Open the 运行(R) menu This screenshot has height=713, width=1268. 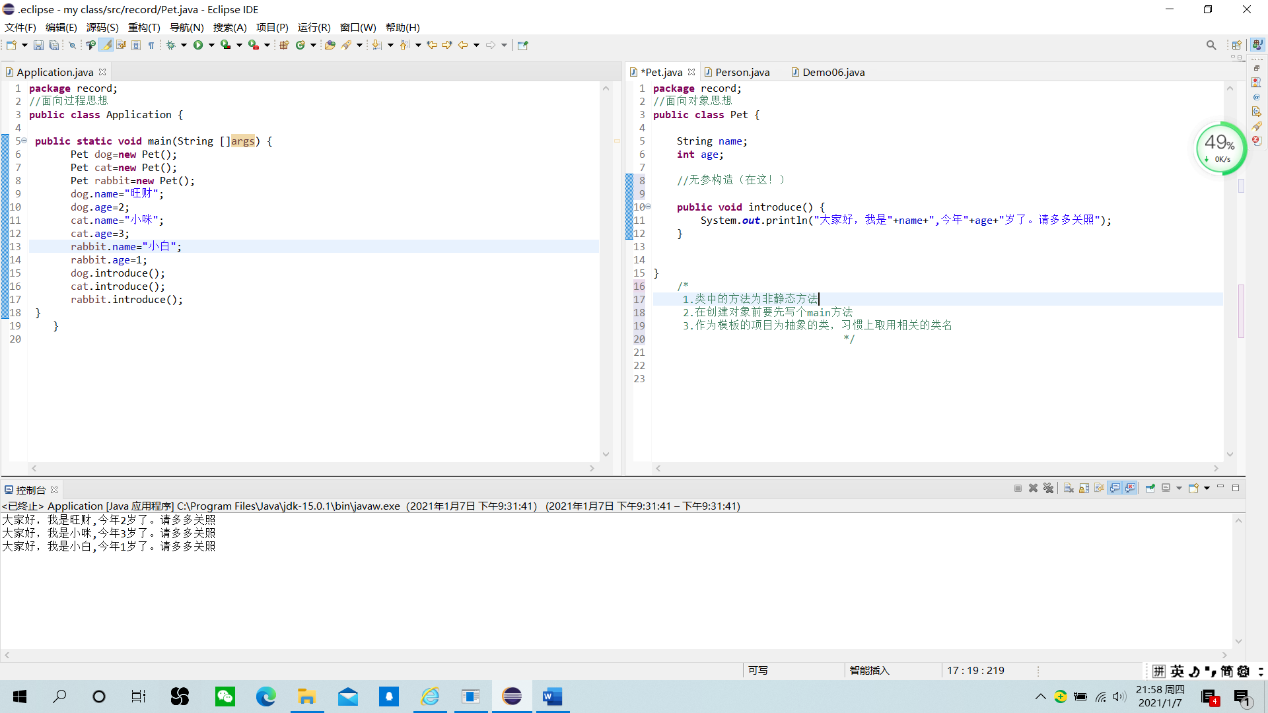point(314,27)
